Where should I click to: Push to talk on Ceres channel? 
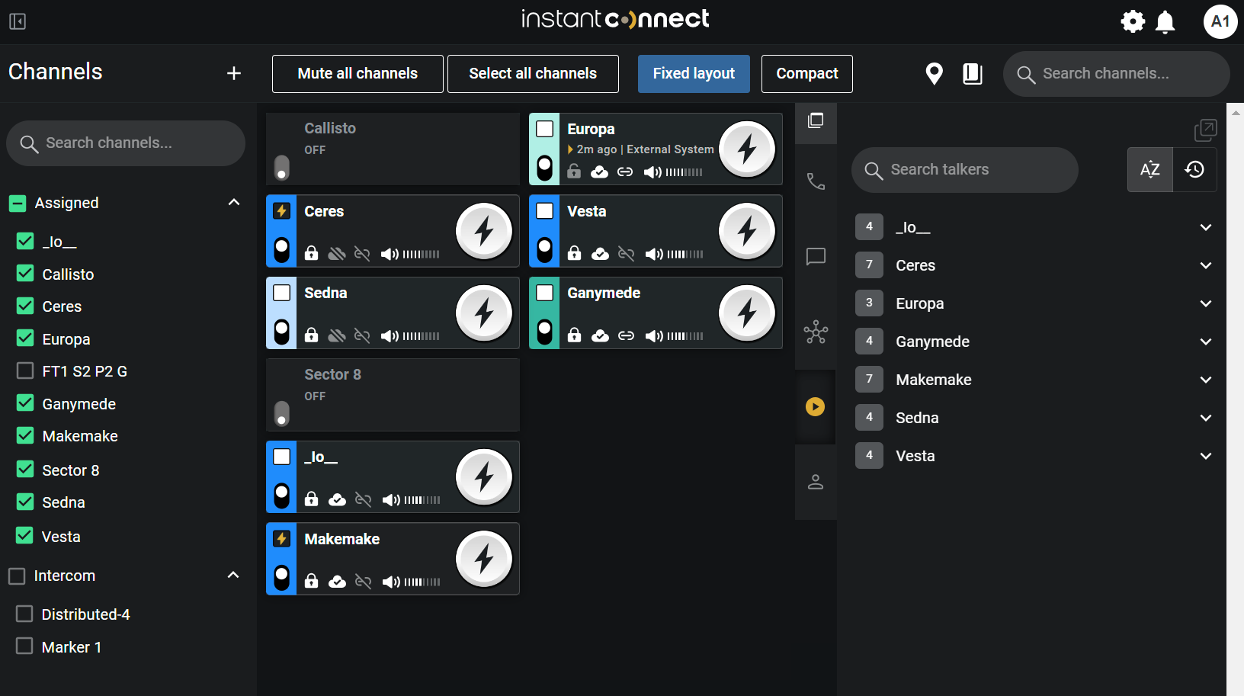pyautogui.click(x=484, y=231)
